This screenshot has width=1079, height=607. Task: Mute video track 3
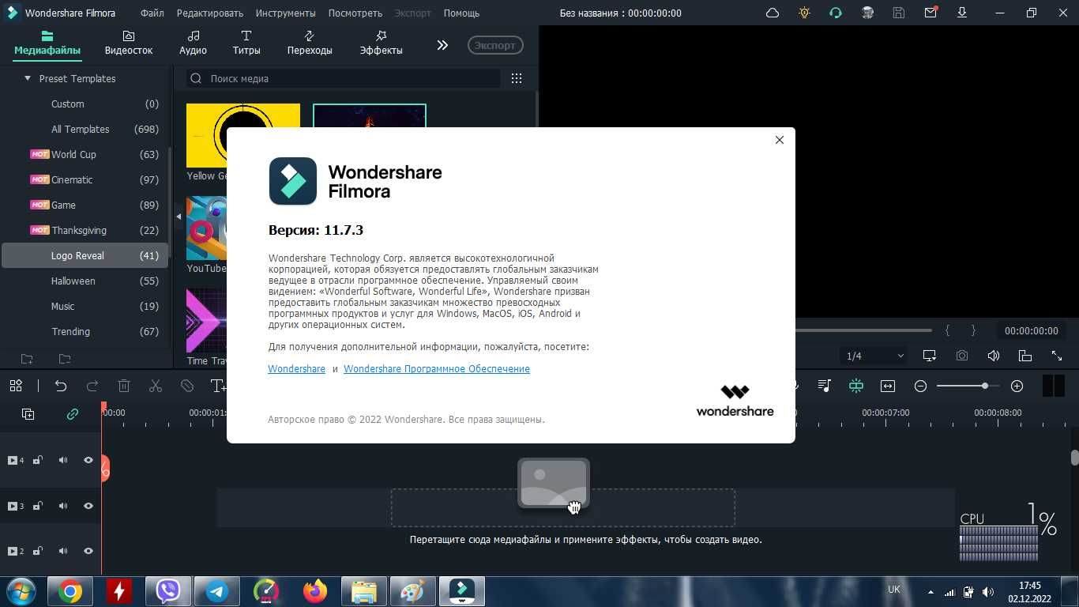click(x=63, y=506)
